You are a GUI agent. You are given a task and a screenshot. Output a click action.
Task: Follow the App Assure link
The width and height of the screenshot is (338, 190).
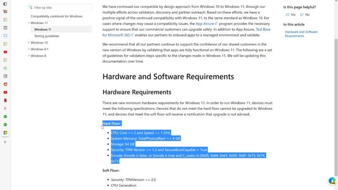pyautogui.click(x=205, y=23)
